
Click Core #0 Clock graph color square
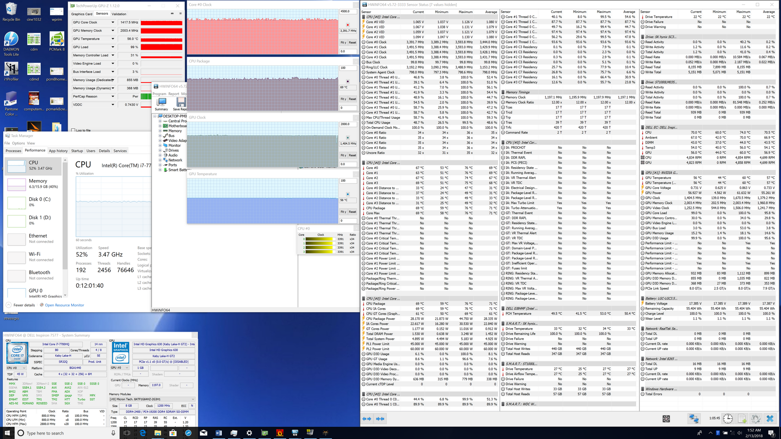tap(348, 25)
